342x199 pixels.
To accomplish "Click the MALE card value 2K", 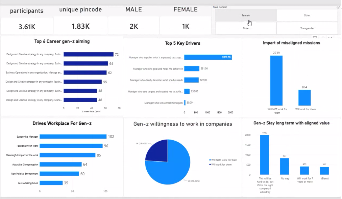I will pyautogui.click(x=134, y=26).
